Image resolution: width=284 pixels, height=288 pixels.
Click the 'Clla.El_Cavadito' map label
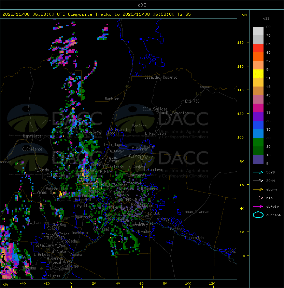[172, 113]
